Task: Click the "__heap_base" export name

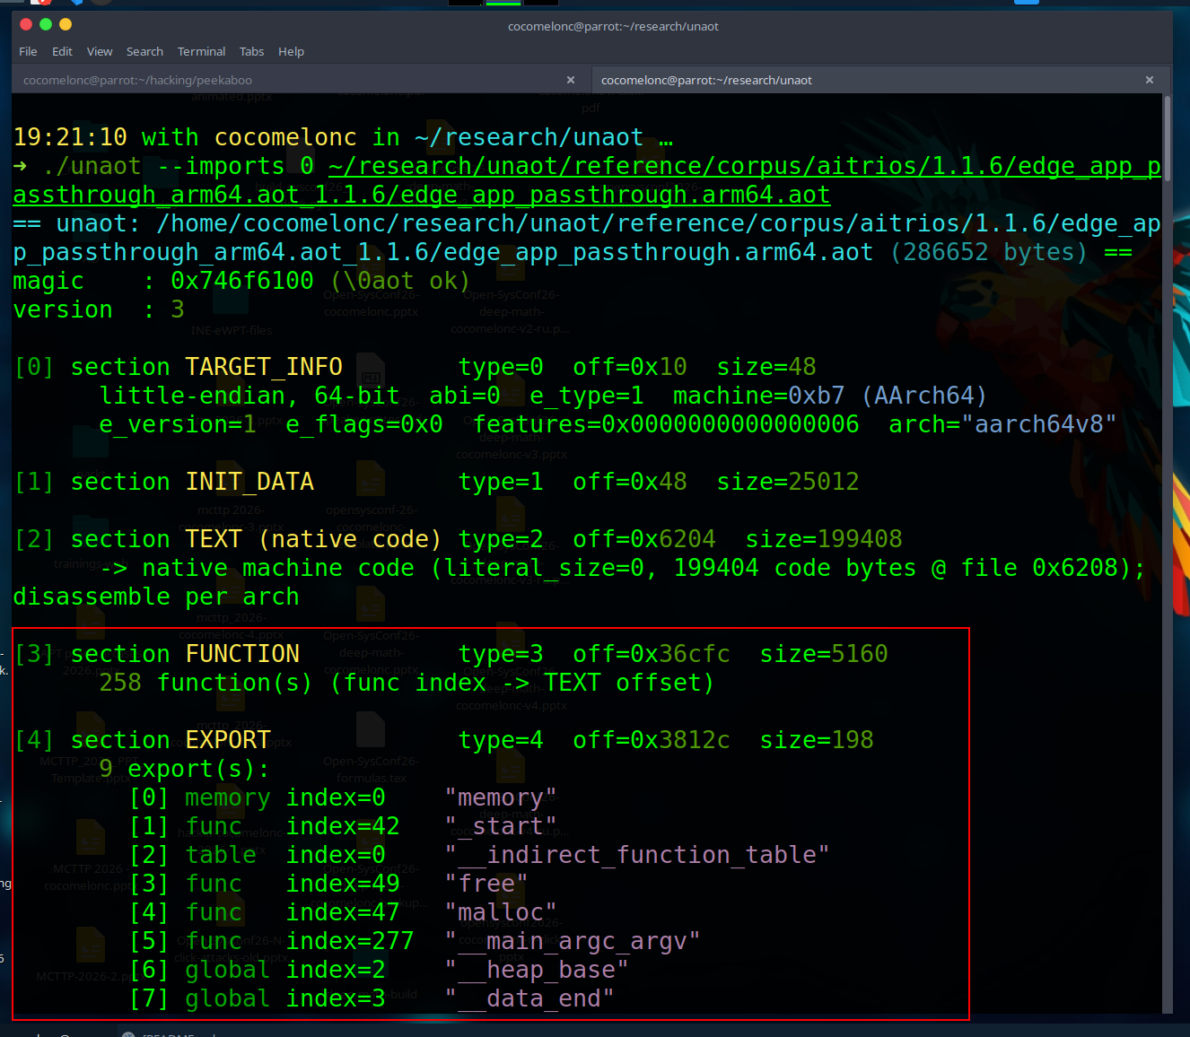Action: (x=537, y=970)
